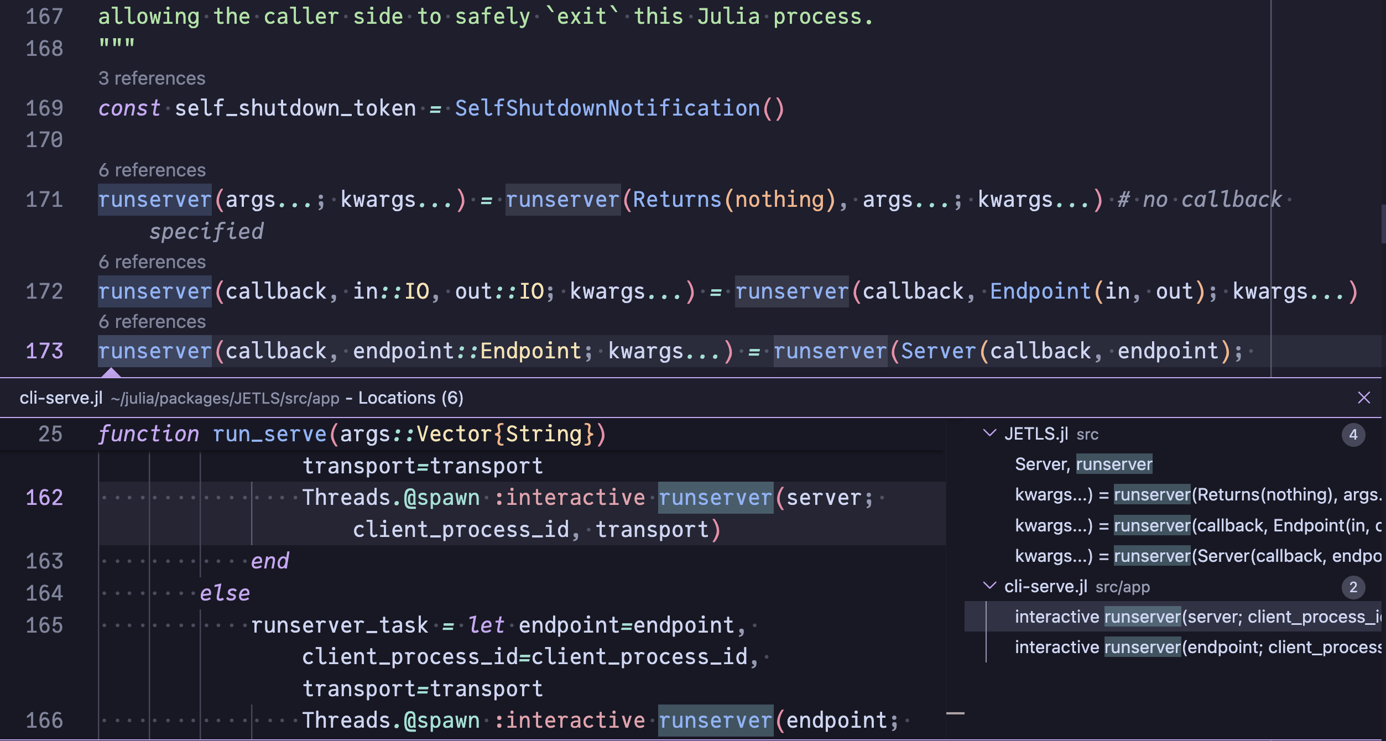The width and height of the screenshot is (1386, 741).
Task: Click 'Server' call on line 173
Action: [938, 351]
